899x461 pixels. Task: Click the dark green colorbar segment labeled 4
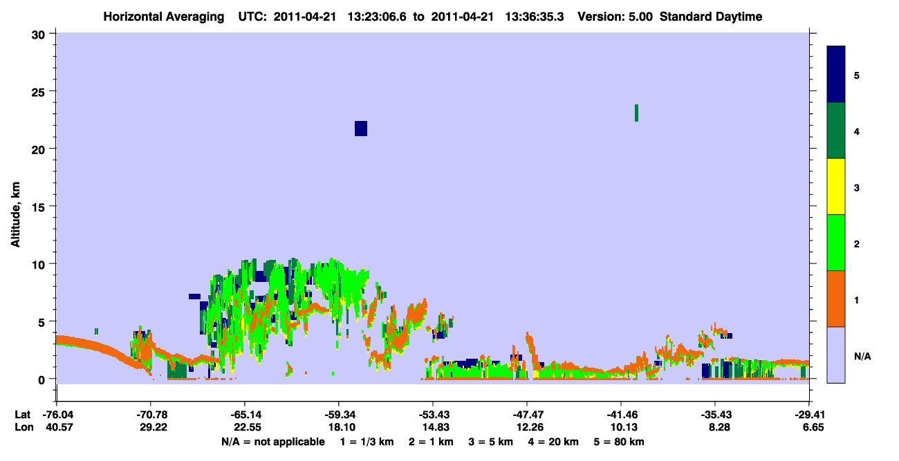(836, 131)
